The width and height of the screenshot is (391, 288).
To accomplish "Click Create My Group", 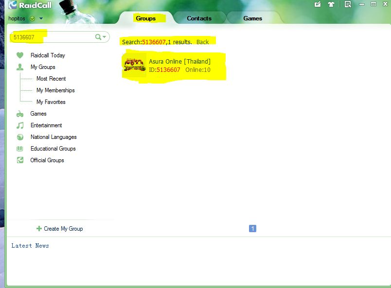I will coord(63,229).
